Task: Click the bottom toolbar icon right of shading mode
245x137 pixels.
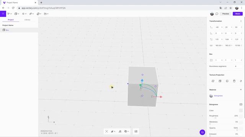Action: click(120, 131)
